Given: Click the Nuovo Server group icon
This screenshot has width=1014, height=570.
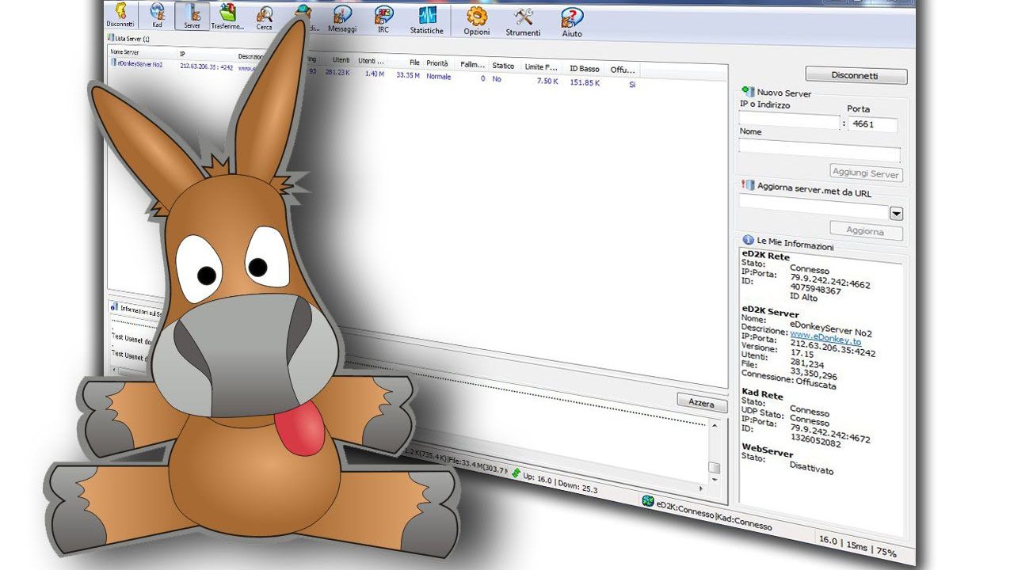Looking at the screenshot, I should (748, 93).
